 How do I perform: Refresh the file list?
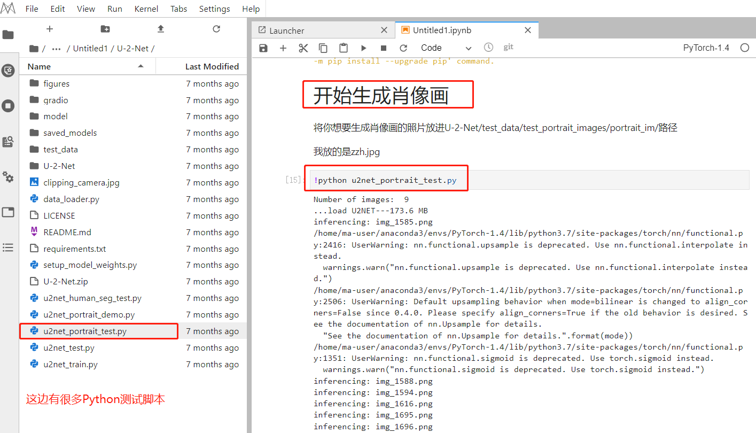click(x=216, y=29)
